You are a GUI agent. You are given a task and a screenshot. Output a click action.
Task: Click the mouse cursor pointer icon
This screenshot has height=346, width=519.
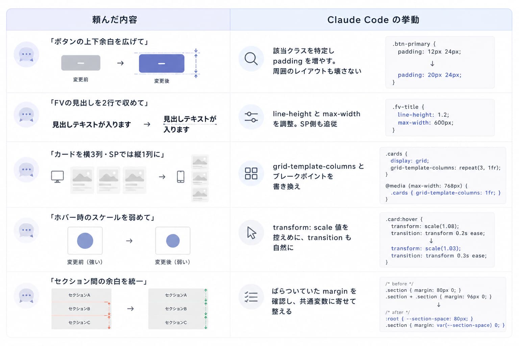click(x=251, y=233)
